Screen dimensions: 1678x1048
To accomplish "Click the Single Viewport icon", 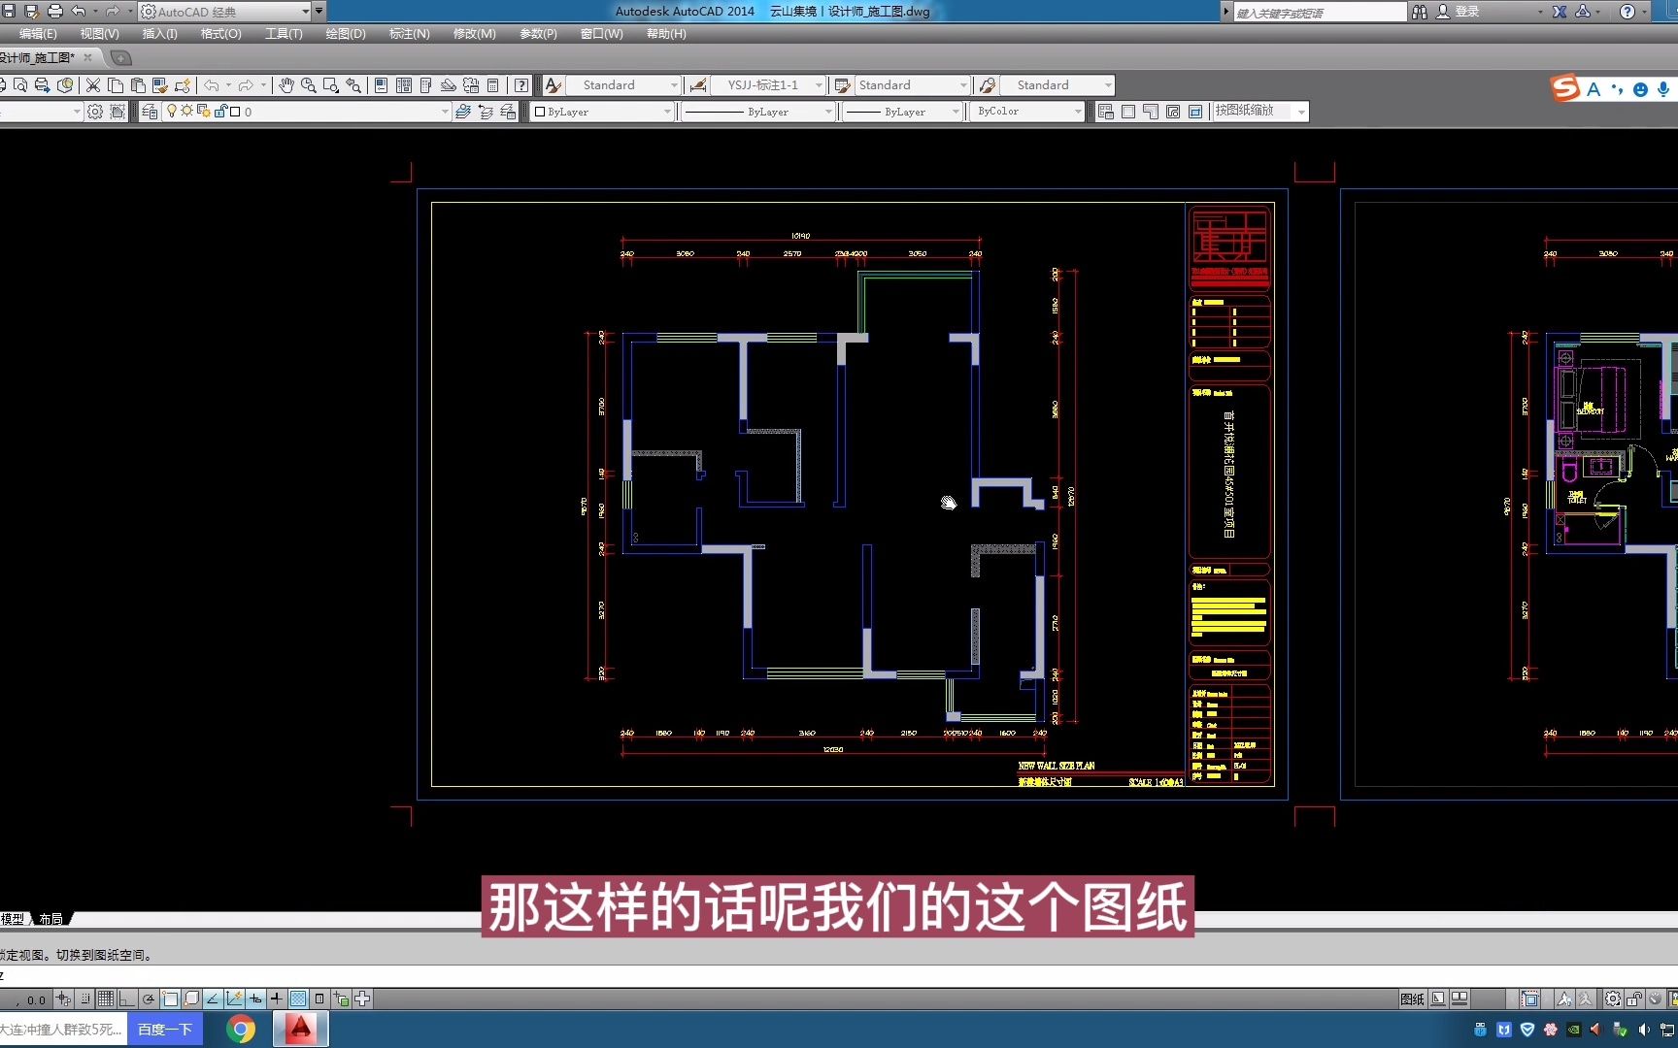I will [1127, 112].
